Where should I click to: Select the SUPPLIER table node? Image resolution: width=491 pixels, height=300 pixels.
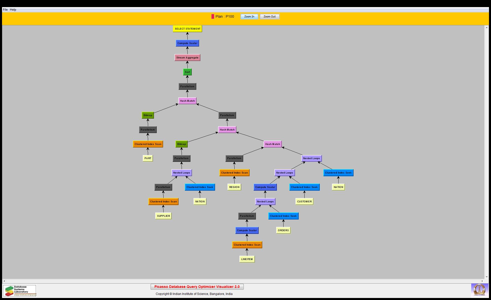click(163, 216)
